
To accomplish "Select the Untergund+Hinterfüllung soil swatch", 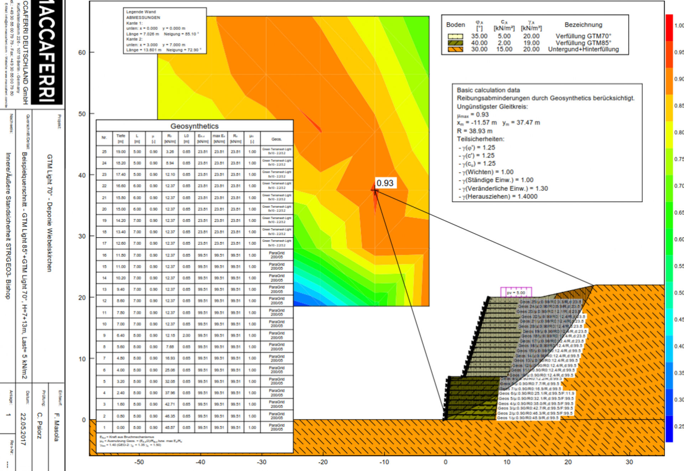I will click(x=455, y=49).
